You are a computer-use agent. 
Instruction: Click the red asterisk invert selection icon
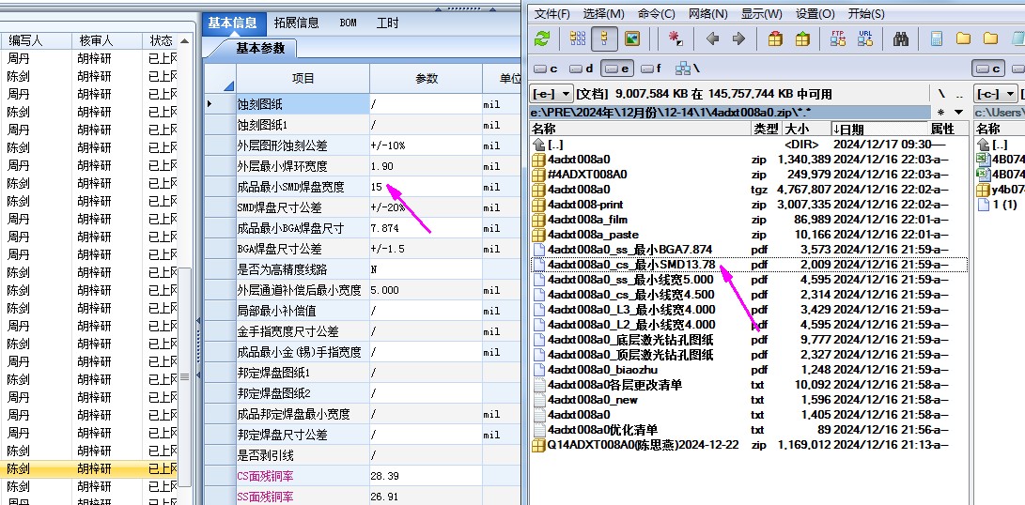(x=676, y=38)
